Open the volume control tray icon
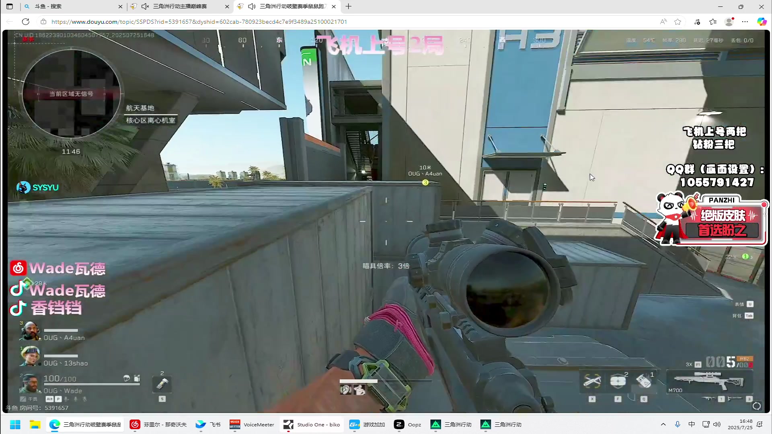Image resolution: width=772 pixels, height=434 pixels. tap(717, 424)
